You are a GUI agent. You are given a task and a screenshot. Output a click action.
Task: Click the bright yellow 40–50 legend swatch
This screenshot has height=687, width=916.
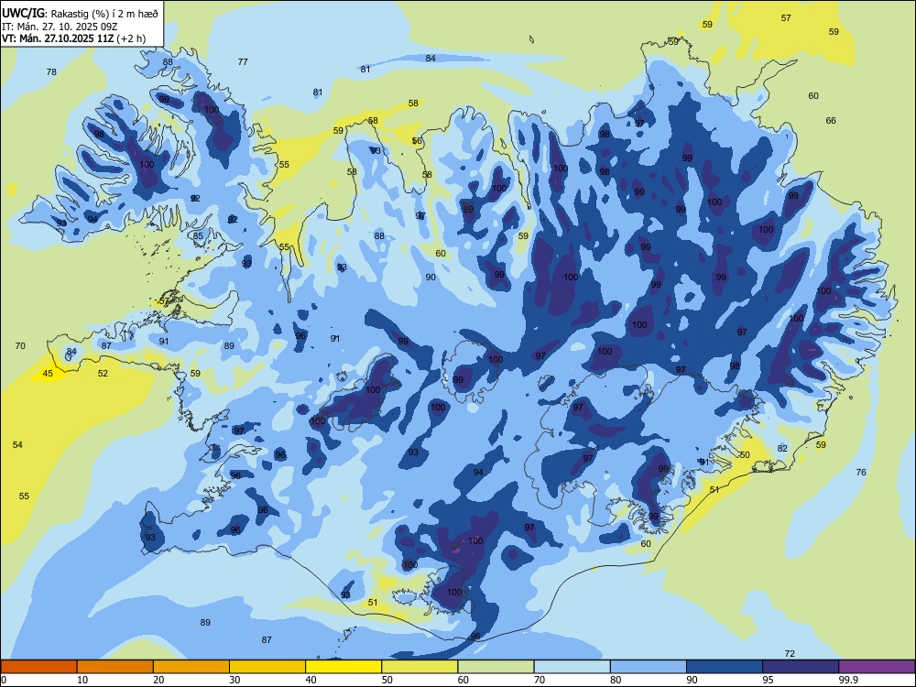[x=343, y=667]
